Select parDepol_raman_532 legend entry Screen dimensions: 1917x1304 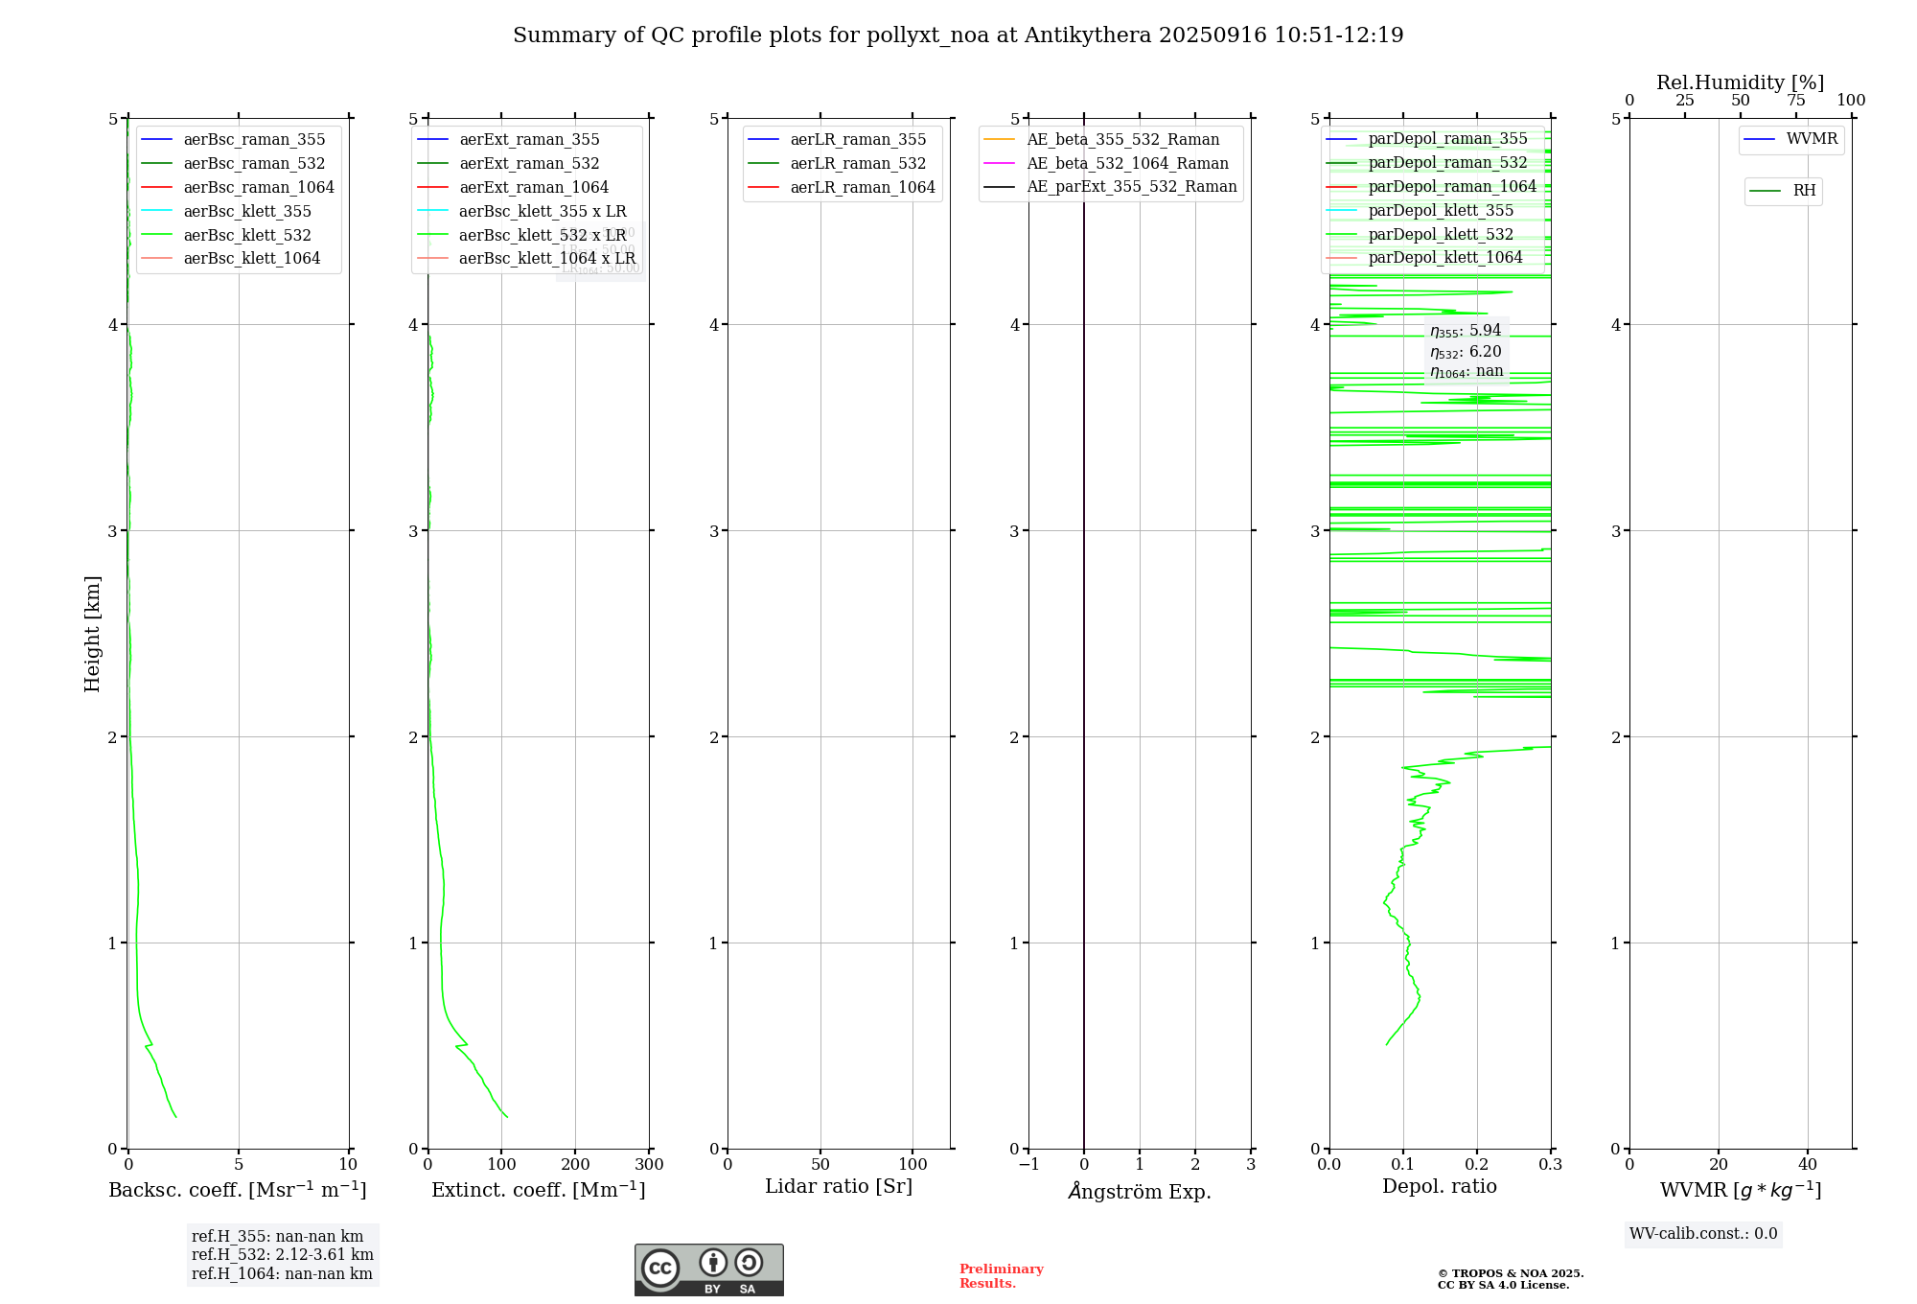point(1427,163)
